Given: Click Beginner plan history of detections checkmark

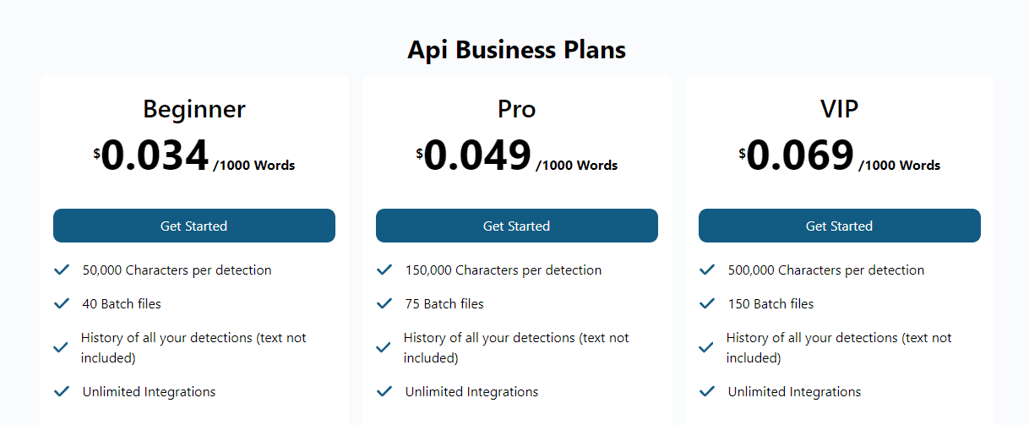Looking at the screenshot, I should [x=61, y=347].
